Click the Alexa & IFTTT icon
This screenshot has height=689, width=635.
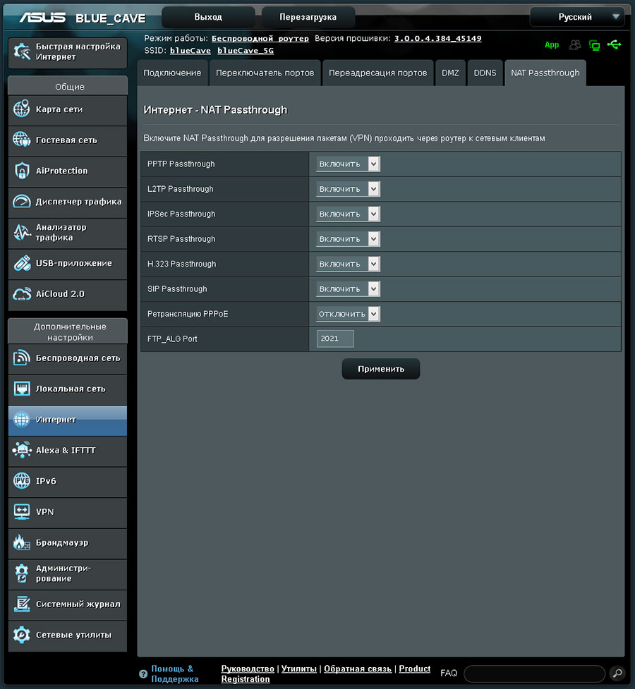[22, 450]
